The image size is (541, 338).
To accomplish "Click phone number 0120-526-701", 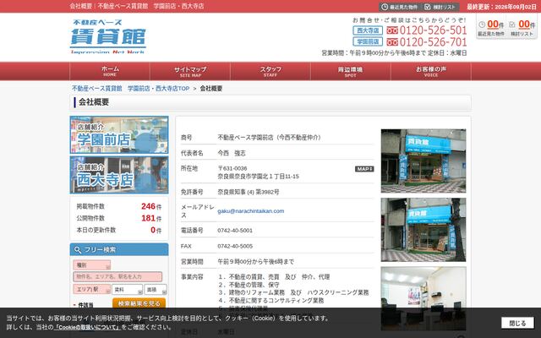I will coord(433,42).
